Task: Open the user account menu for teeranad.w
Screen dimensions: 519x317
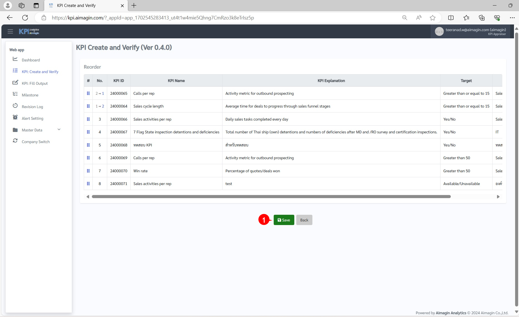Action: pyautogui.click(x=471, y=32)
